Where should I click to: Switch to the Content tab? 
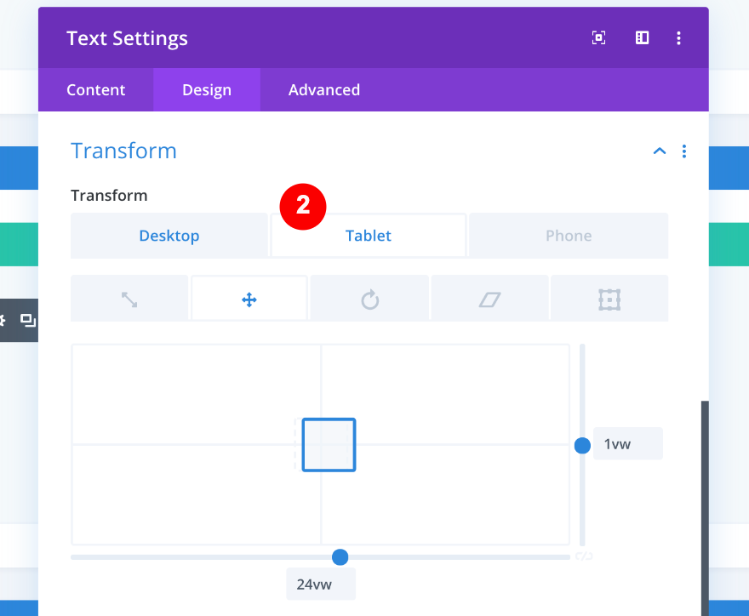(95, 89)
